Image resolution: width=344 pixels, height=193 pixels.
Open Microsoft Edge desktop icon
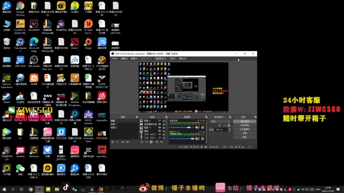coord(34,45)
